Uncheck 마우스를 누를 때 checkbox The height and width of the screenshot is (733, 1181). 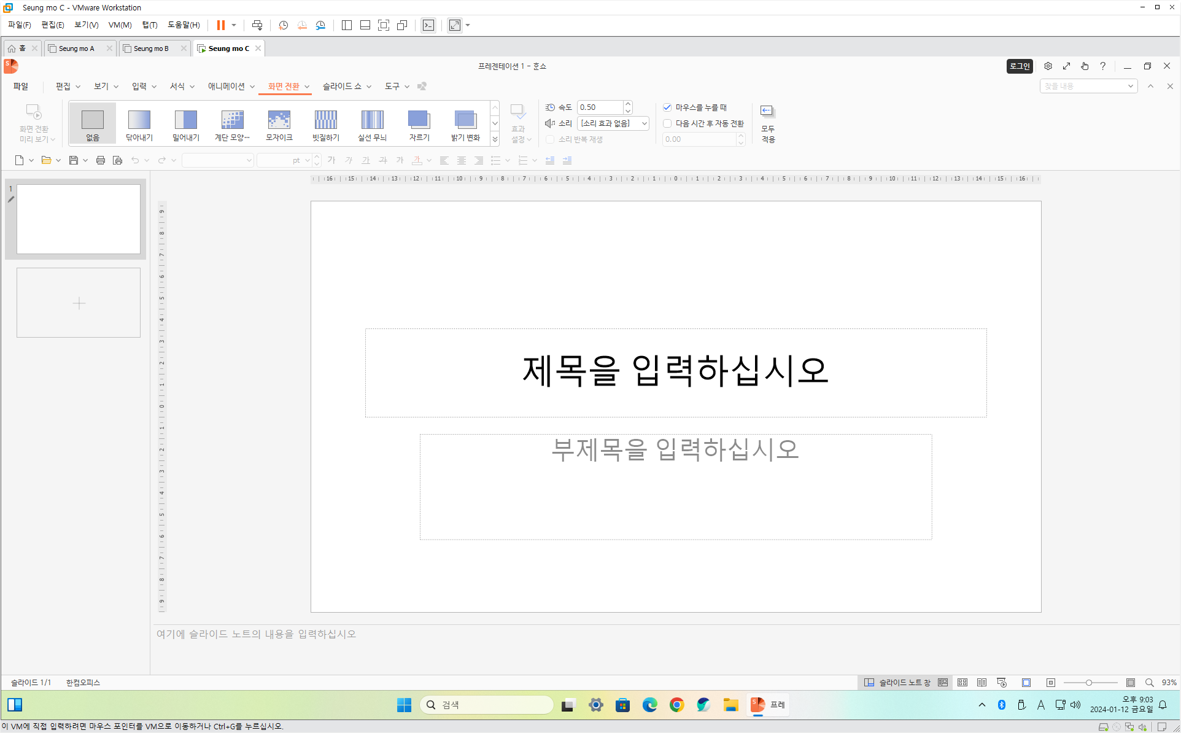point(667,107)
